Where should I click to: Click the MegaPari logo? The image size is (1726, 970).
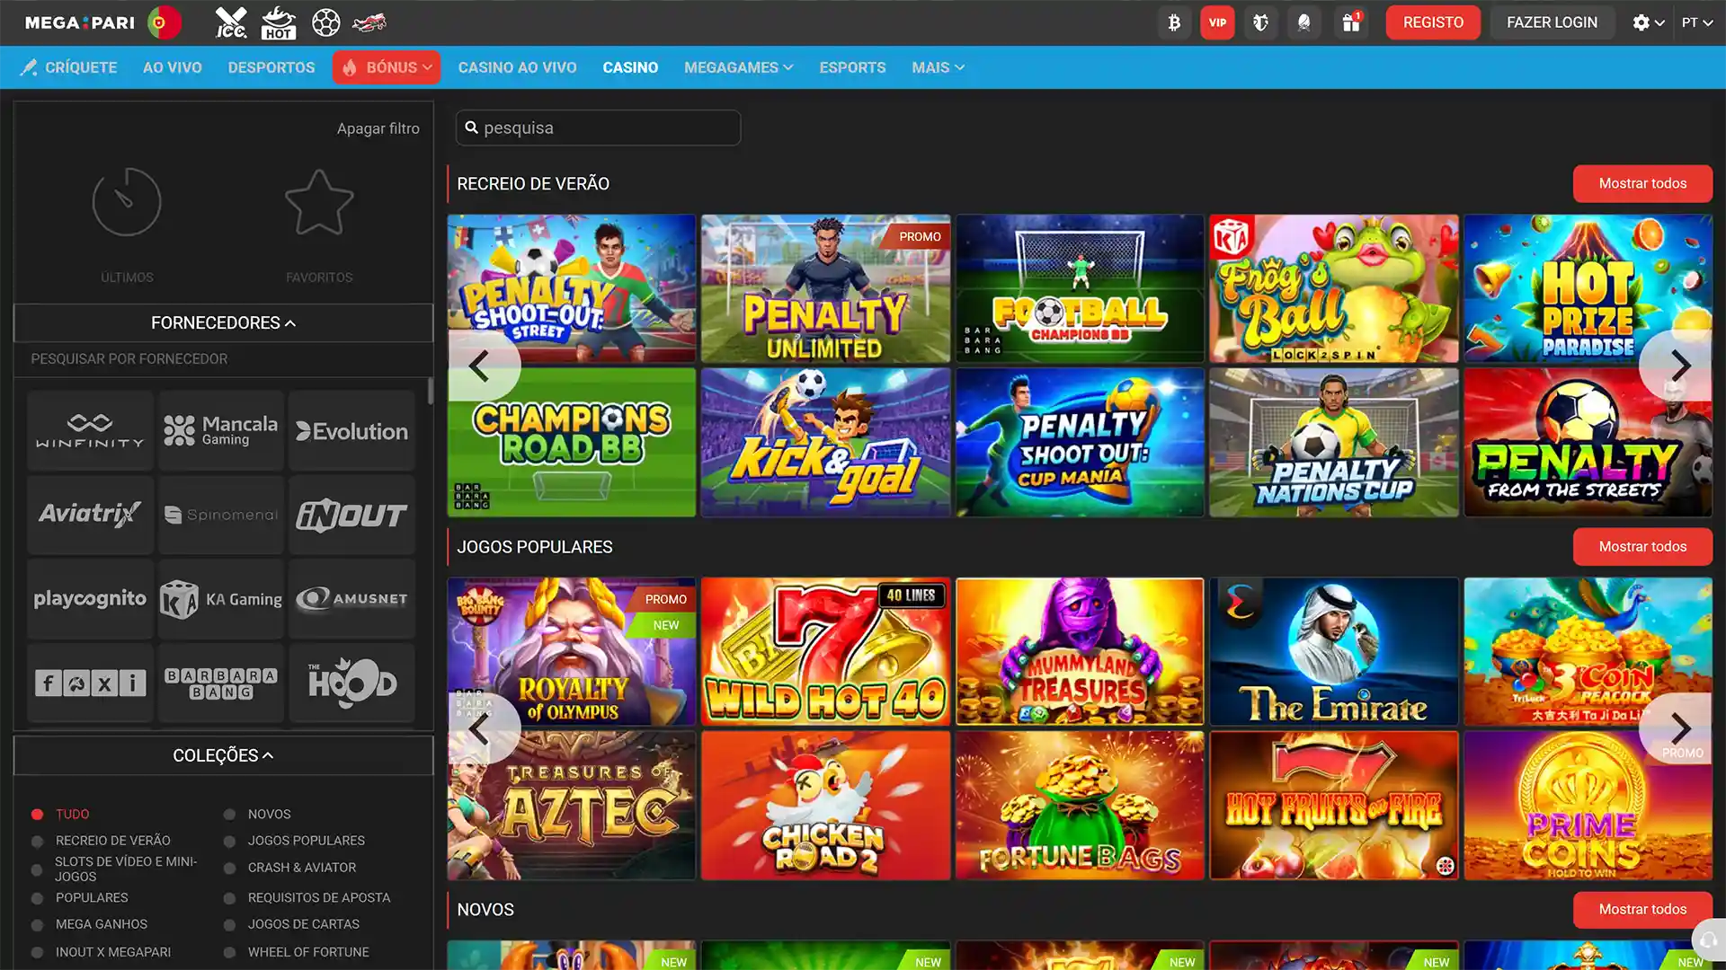click(79, 22)
